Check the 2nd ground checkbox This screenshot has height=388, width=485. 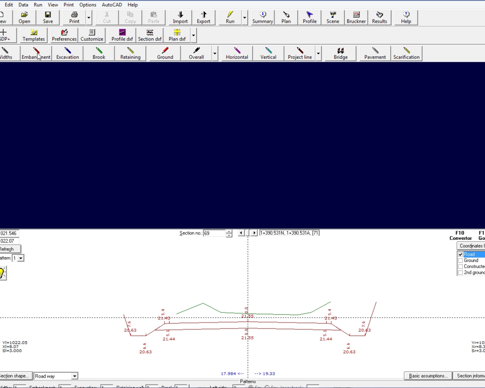point(461,273)
